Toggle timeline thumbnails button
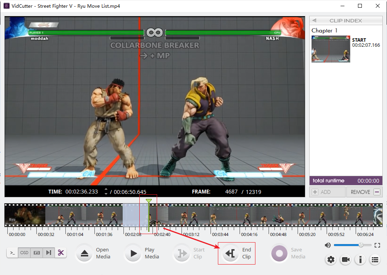Image resolution: width=387 pixels, height=275 pixels. coord(36,253)
